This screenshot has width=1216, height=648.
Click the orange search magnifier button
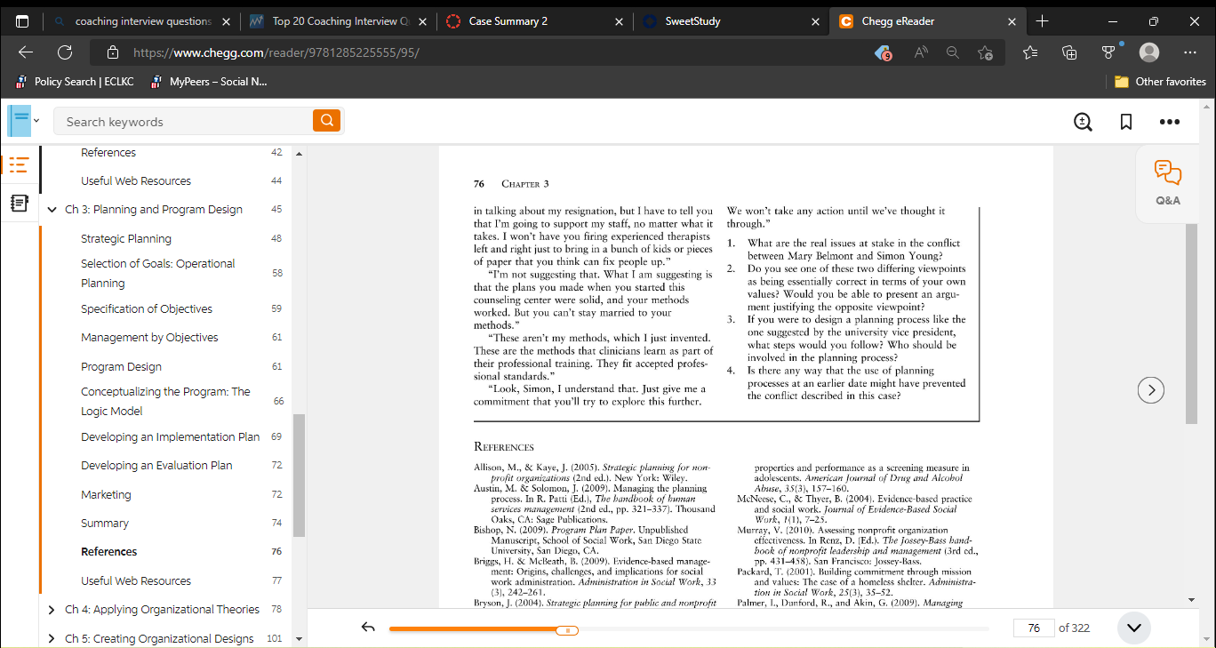[326, 121]
